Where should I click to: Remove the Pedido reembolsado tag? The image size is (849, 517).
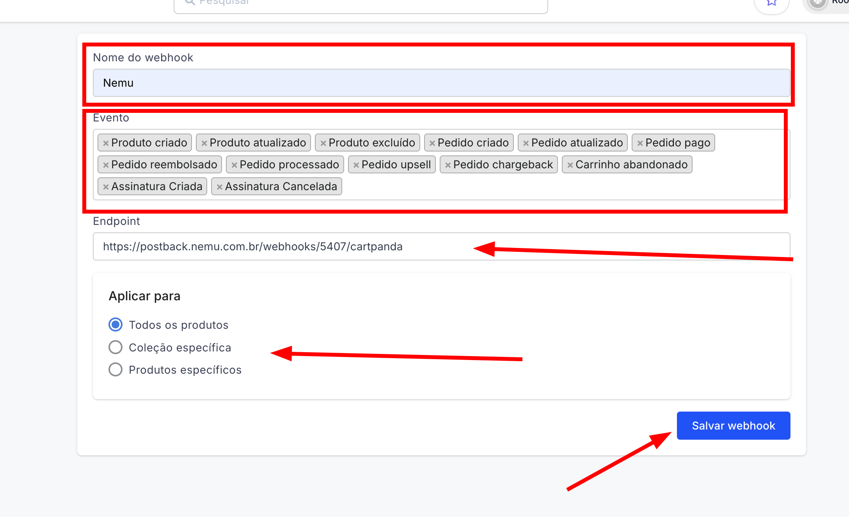click(x=106, y=165)
